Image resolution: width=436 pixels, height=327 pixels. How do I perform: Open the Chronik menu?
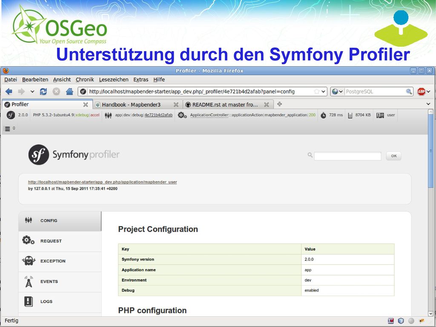point(85,80)
